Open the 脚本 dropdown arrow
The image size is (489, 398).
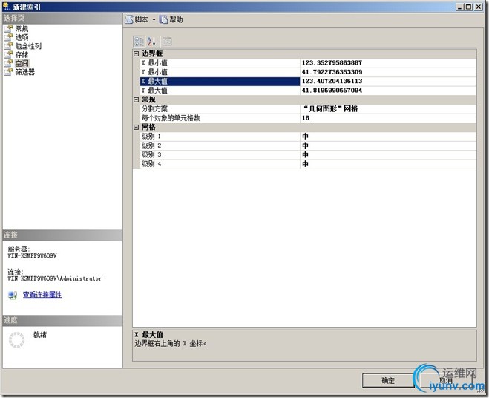tap(154, 19)
